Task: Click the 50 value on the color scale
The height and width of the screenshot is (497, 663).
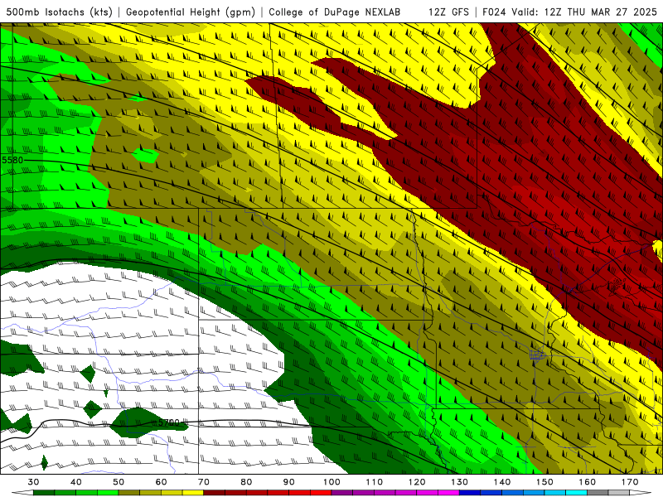Action: (119, 482)
